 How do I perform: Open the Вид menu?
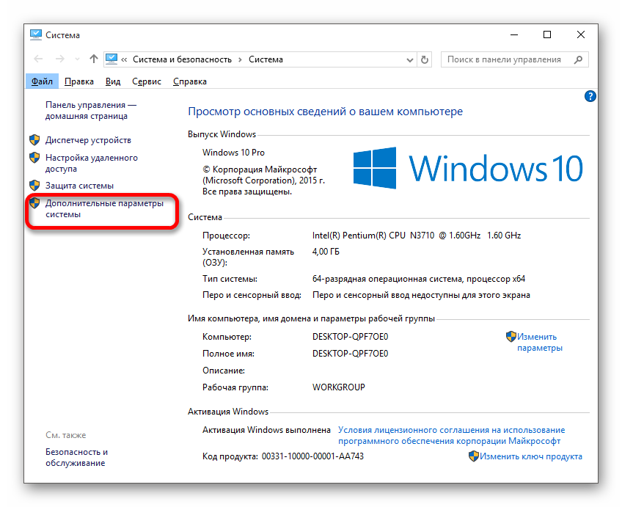[x=113, y=81]
